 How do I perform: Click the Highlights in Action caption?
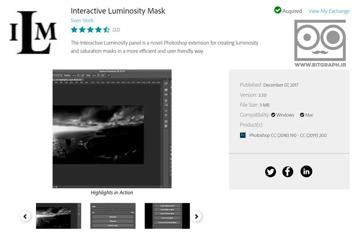[112, 192]
